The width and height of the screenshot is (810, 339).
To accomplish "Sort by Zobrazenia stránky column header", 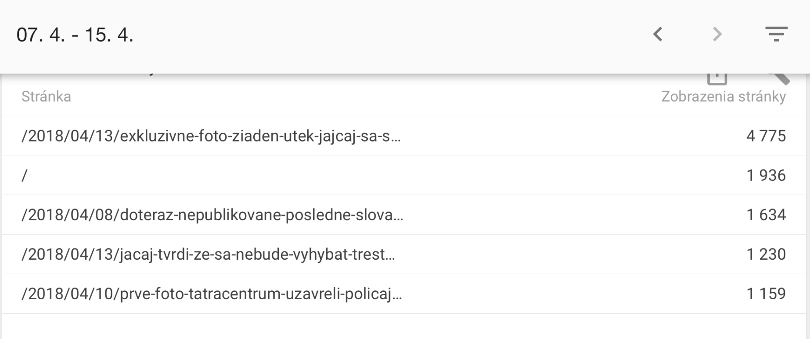I will point(723,96).
